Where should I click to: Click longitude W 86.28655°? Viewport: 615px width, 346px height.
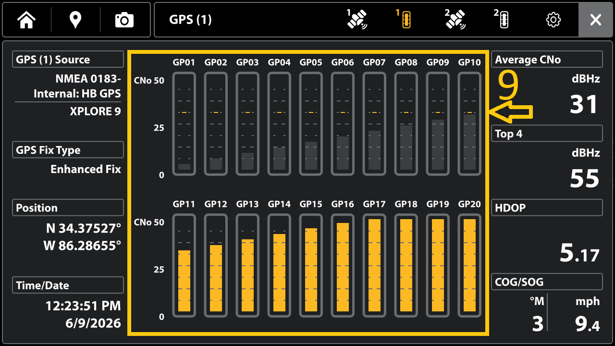point(82,246)
